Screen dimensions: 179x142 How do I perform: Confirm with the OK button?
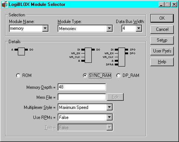[x=162, y=18]
